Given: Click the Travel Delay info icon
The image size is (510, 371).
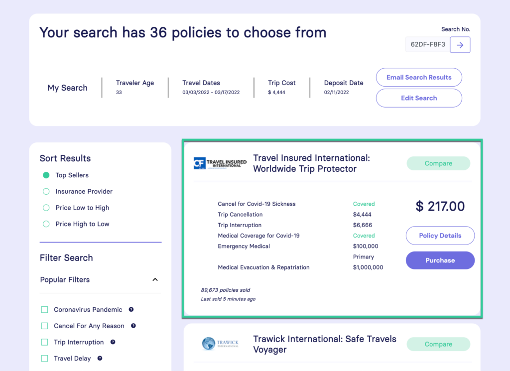Looking at the screenshot, I should (x=100, y=358).
